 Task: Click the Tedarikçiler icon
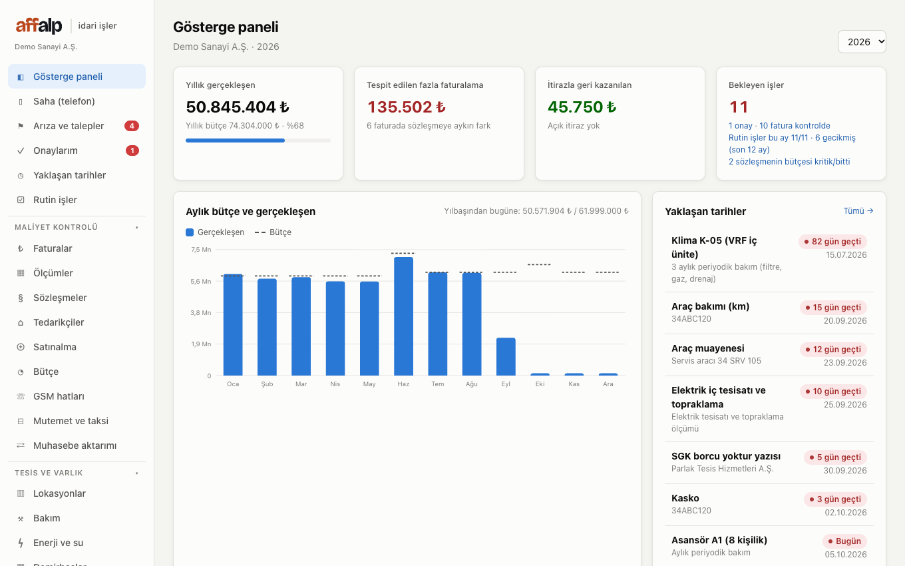click(x=20, y=322)
